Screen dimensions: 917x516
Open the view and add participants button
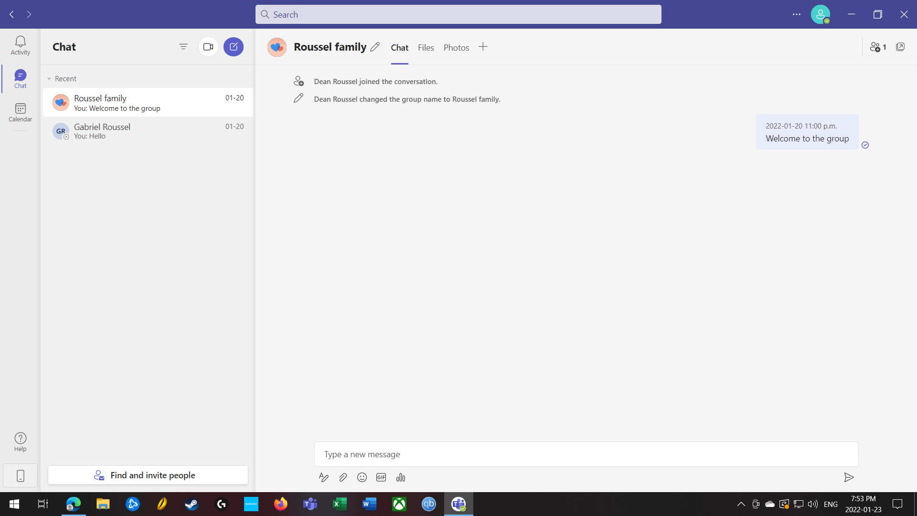click(x=878, y=47)
